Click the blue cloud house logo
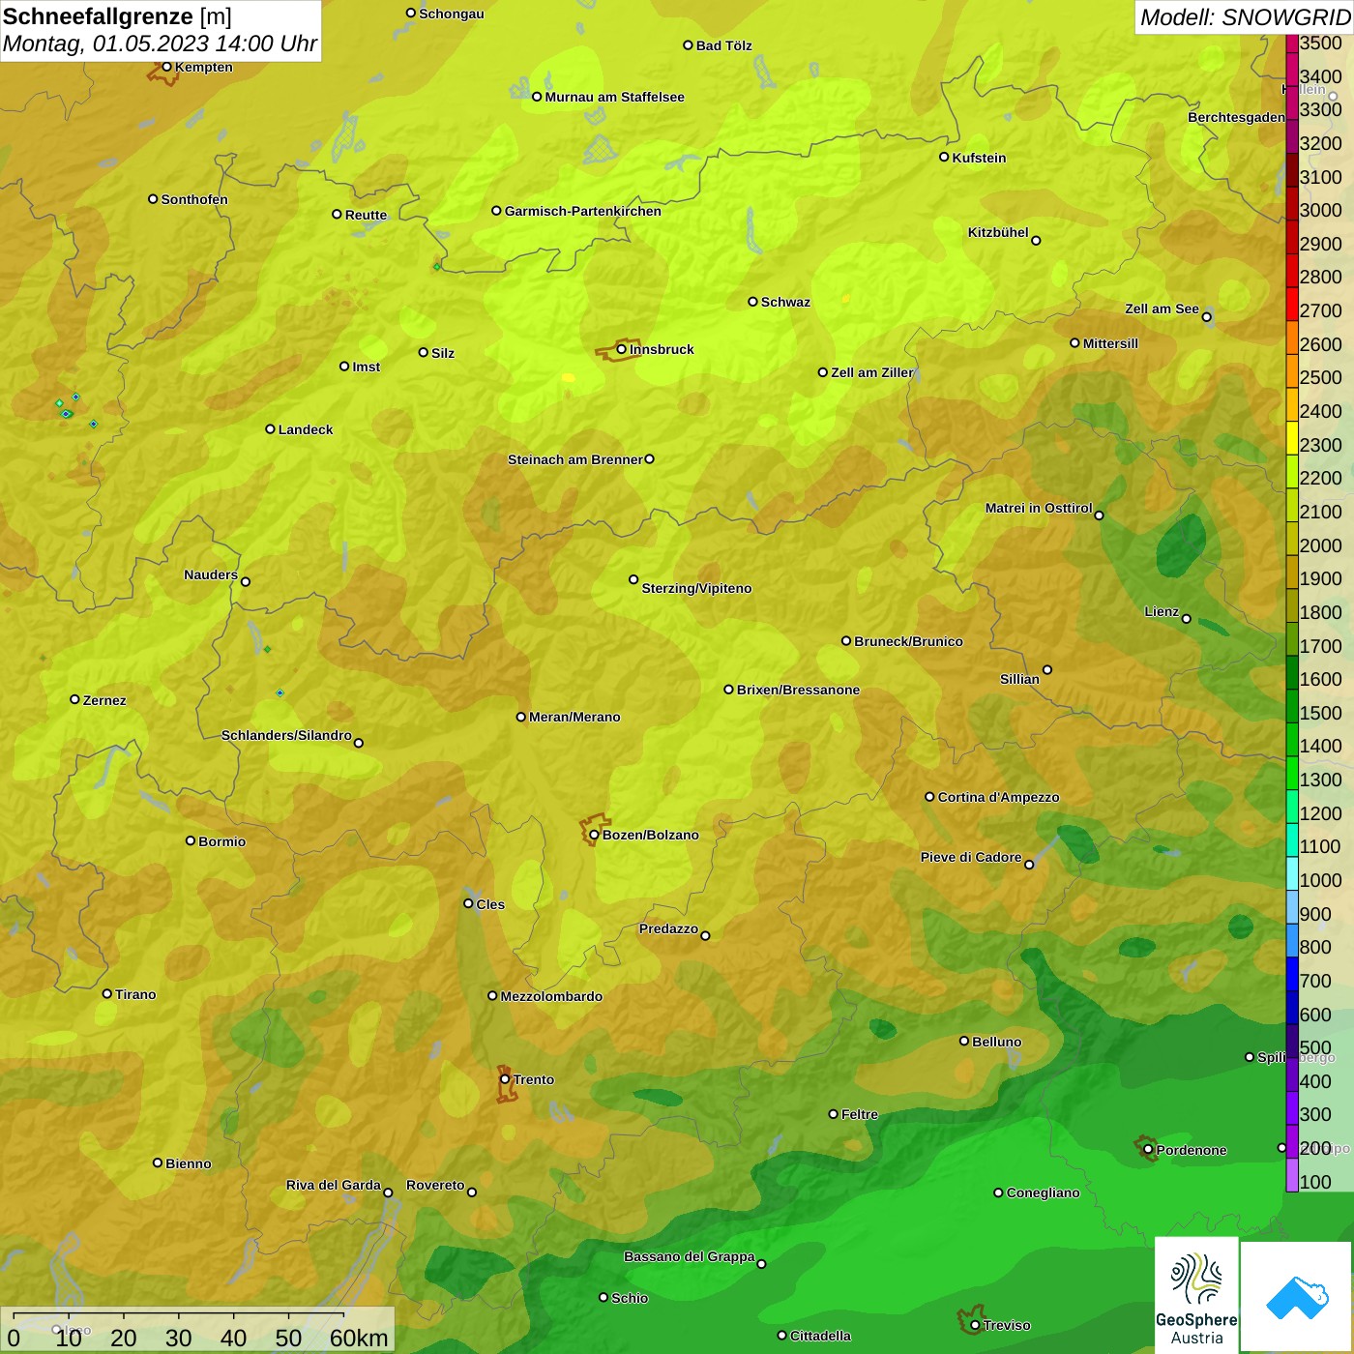The height and width of the screenshot is (1354, 1354). (x=1297, y=1298)
